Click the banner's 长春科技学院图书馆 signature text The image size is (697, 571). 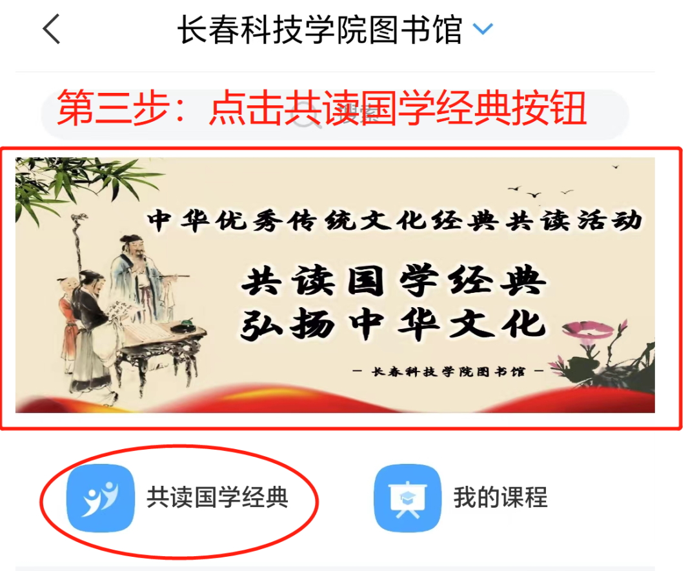(448, 372)
